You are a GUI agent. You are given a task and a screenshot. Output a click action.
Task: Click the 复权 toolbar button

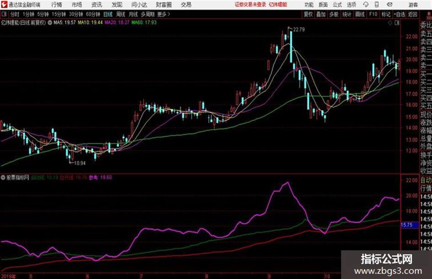tap(308, 14)
